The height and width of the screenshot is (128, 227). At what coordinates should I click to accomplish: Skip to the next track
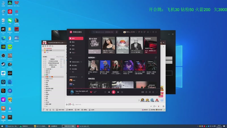tap(118, 92)
